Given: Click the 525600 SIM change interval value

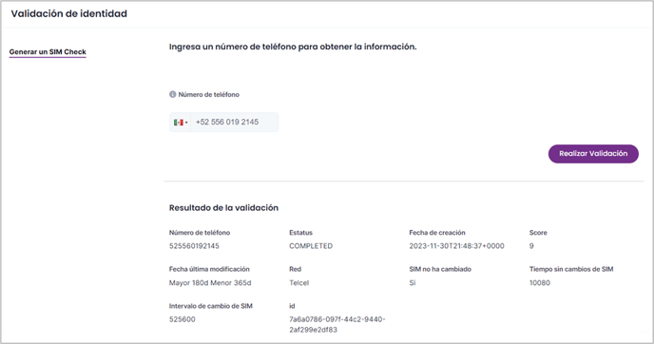Looking at the screenshot, I should pos(182,319).
